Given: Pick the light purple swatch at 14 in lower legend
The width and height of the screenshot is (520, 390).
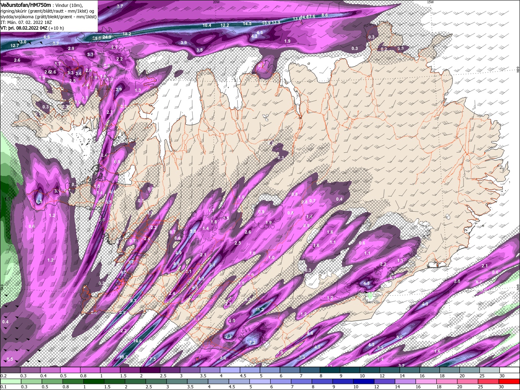Looking at the screenshot, I should click(405, 381).
